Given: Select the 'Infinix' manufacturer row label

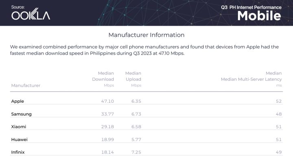Looking at the screenshot, I should [18, 152].
